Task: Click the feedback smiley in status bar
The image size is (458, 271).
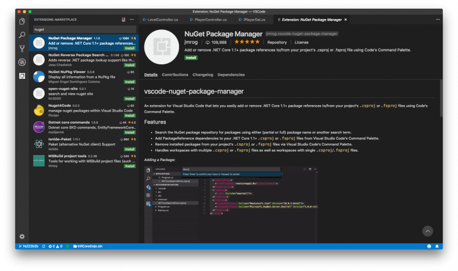Action: tap(429, 246)
